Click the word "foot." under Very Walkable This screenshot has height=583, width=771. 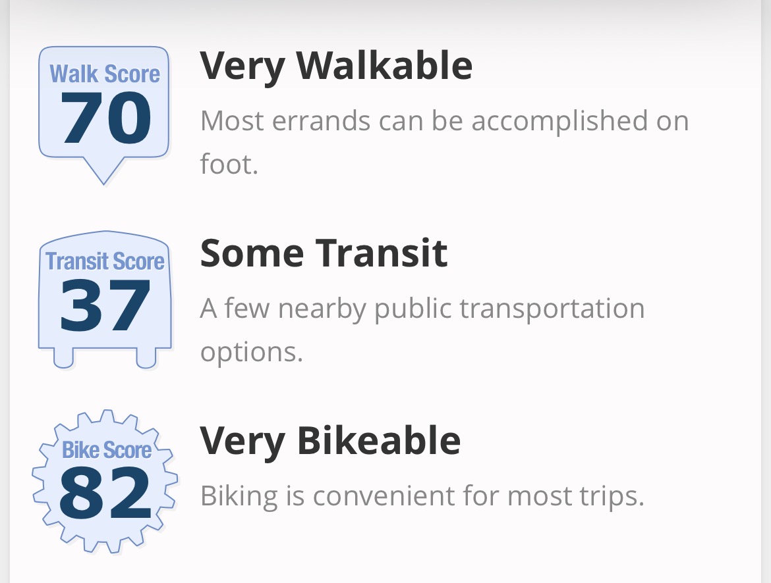[229, 164]
